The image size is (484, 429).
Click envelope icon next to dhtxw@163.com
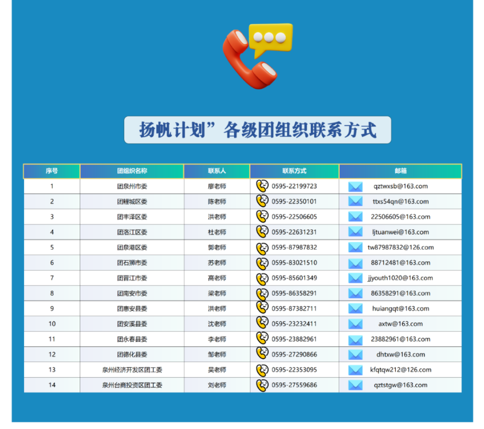point(355,355)
